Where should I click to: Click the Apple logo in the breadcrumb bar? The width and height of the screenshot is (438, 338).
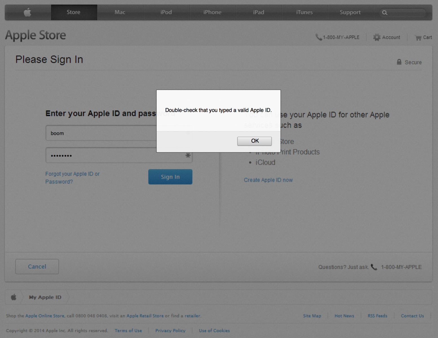(14, 297)
